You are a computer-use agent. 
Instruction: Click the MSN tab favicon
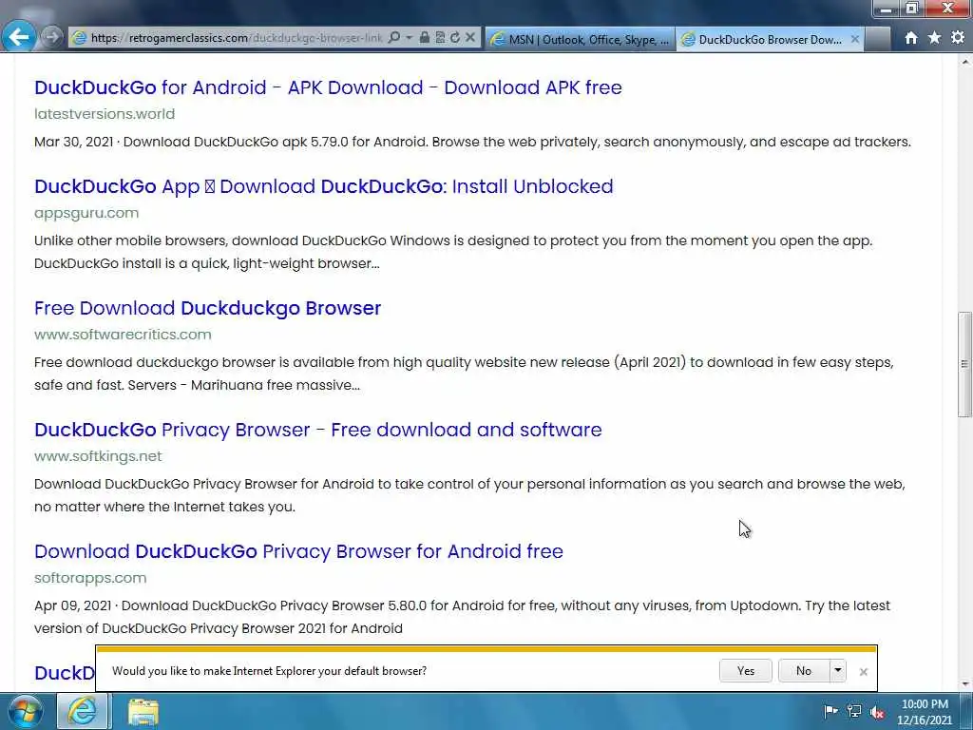click(497, 40)
